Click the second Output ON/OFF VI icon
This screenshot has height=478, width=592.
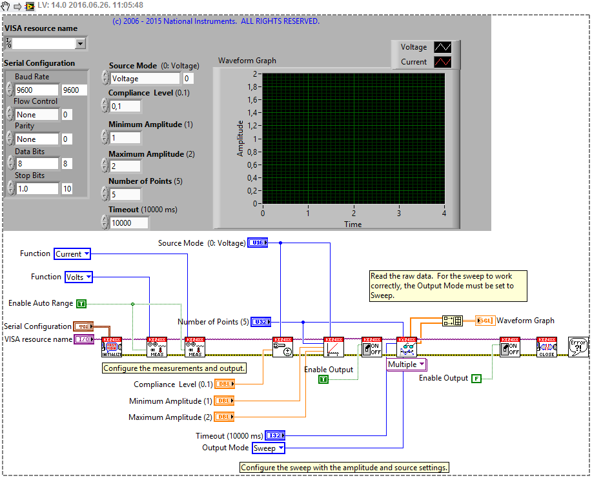(509, 346)
